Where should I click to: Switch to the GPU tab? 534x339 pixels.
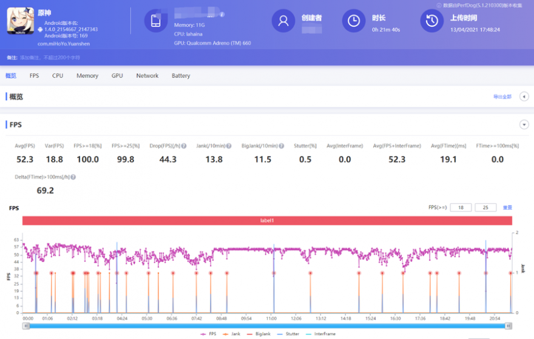tap(117, 76)
